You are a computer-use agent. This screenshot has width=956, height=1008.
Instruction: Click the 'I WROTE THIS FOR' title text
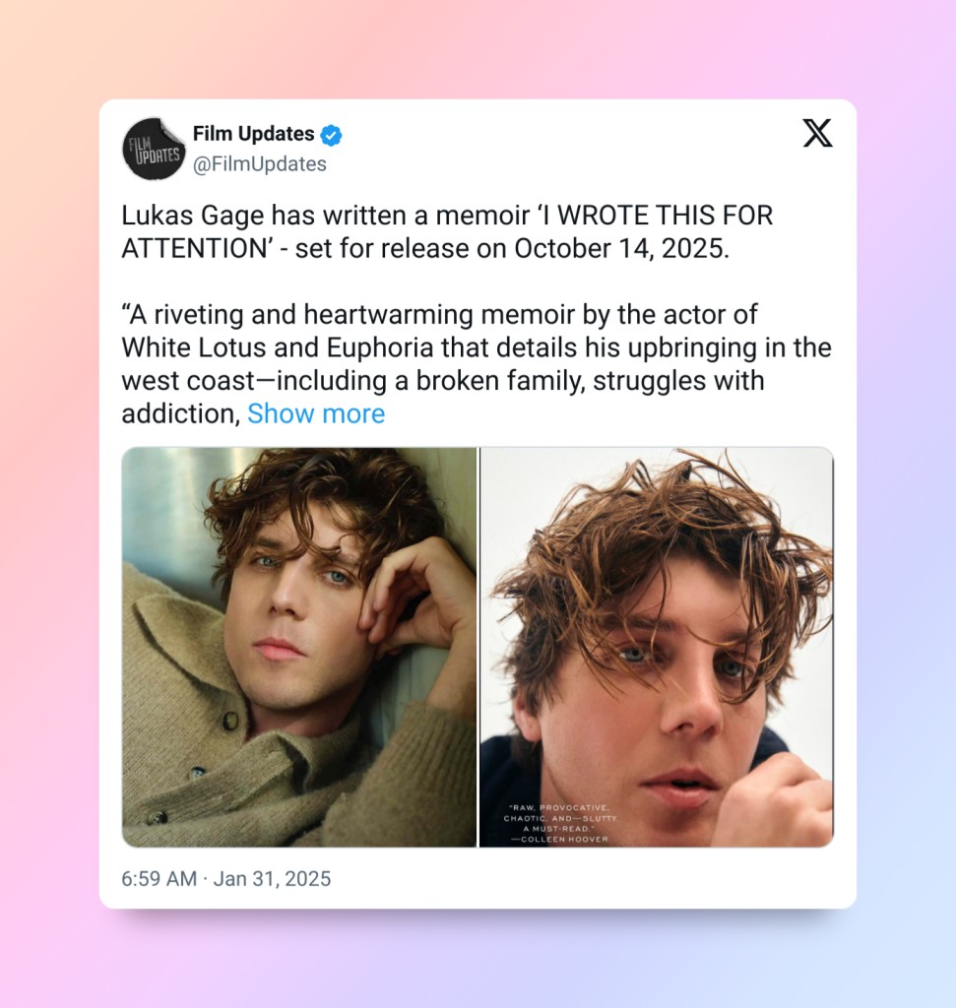coord(659,216)
